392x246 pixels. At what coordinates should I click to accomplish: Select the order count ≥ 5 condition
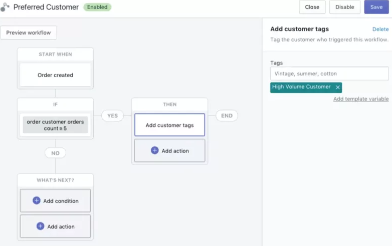pyautogui.click(x=55, y=125)
